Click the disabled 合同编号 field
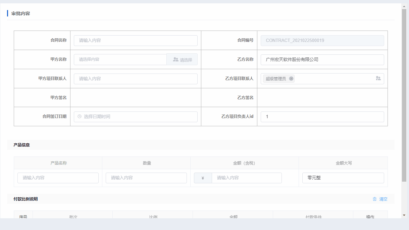 [322, 40]
